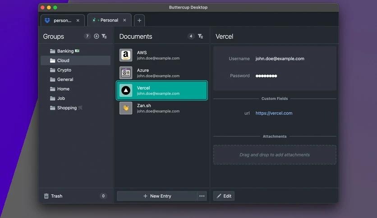
Task: Click the Edit button
Action: tap(224, 196)
